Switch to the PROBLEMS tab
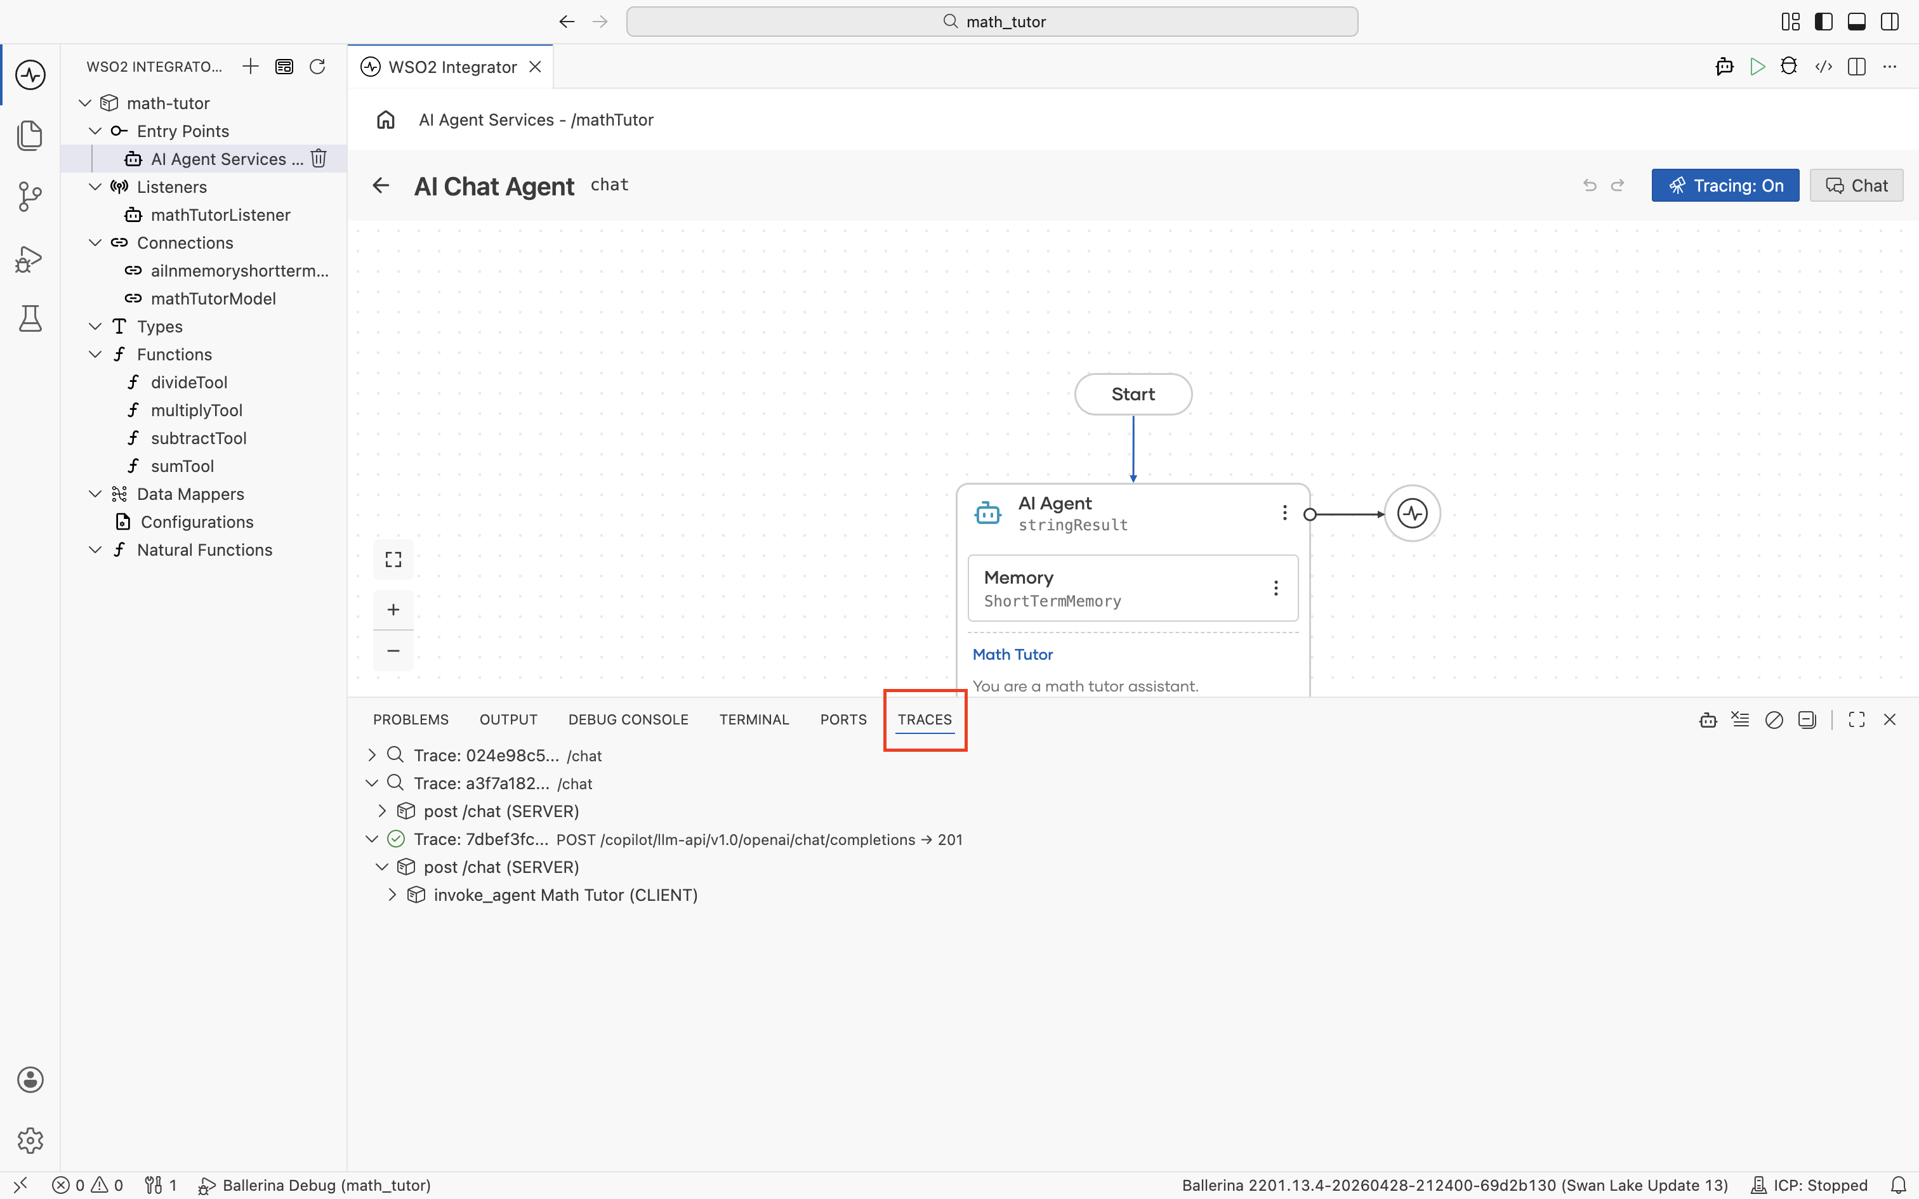This screenshot has height=1199, width=1919. [x=411, y=720]
